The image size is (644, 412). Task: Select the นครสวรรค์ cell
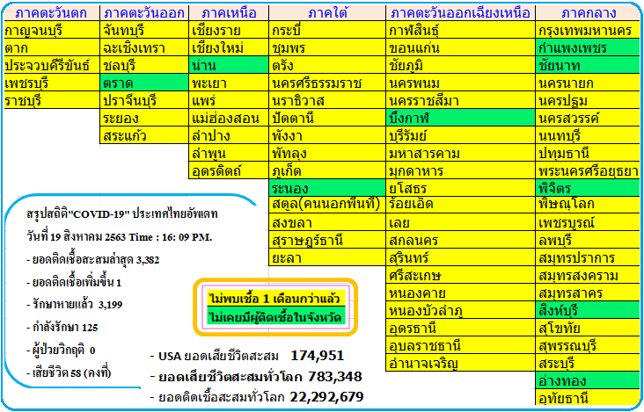point(588,118)
